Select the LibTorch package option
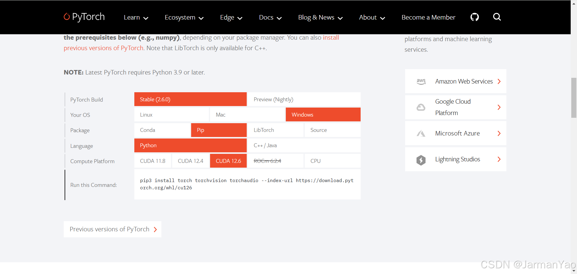The image size is (577, 274). [276, 130]
